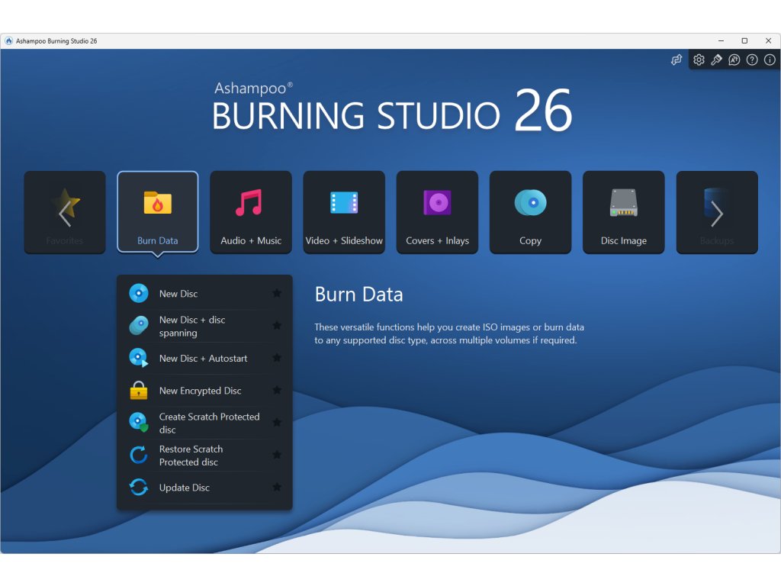The image size is (781, 586).
Task: Open help via question mark icon
Action: [x=752, y=60]
